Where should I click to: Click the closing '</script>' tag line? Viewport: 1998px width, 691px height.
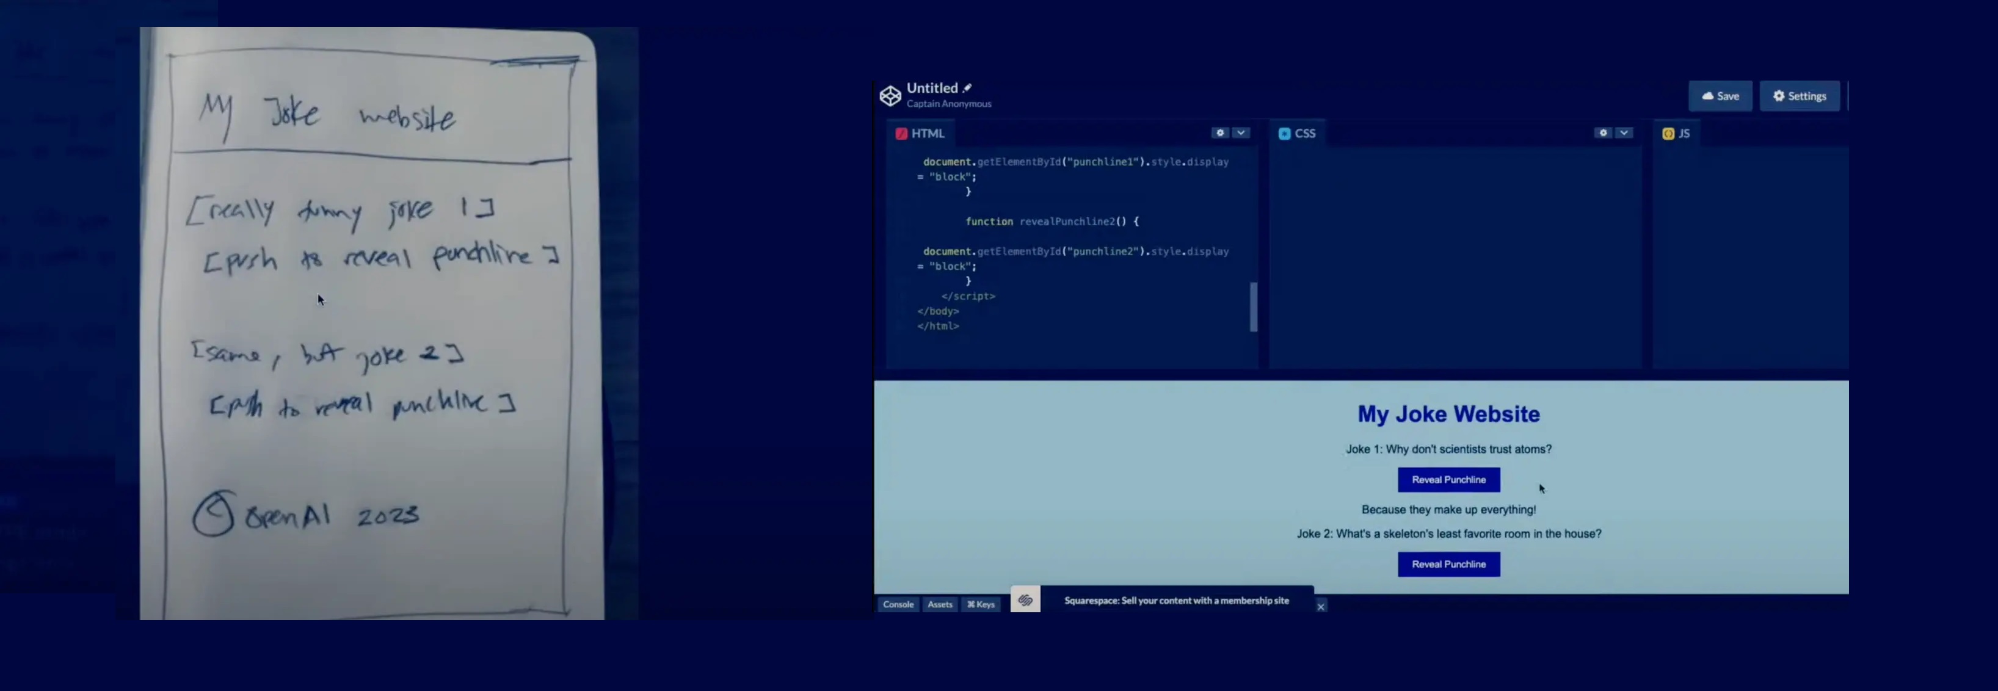click(967, 296)
